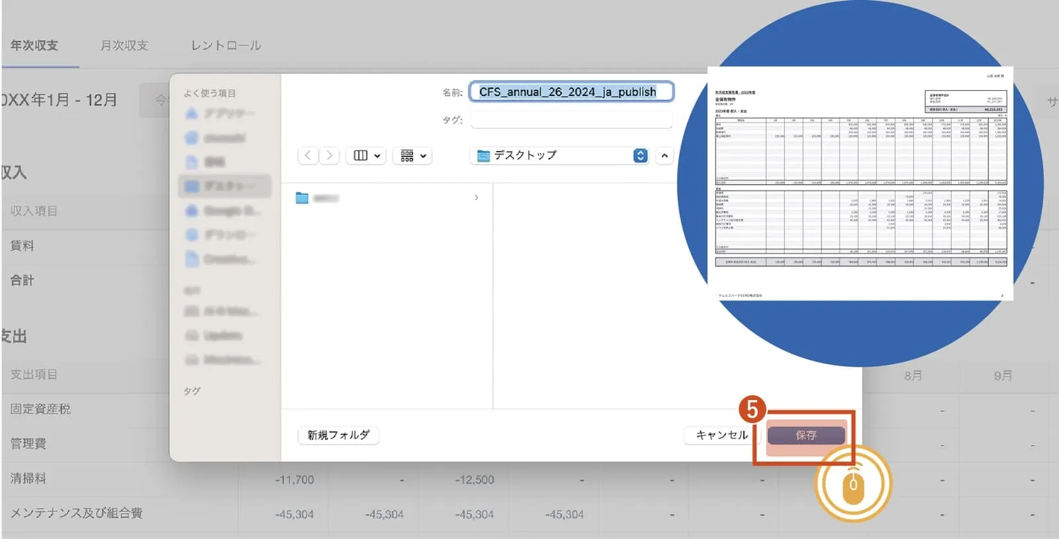Click the -12,500 cleaning fee cell
Viewport: 1059px width, 539px height.
click(475, 479)
